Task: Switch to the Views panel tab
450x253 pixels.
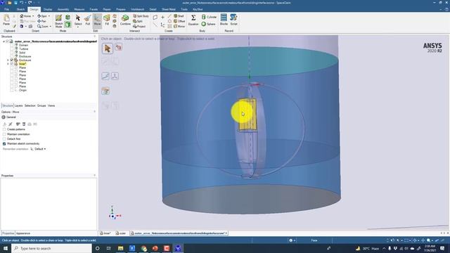Action: click(51, 105)
